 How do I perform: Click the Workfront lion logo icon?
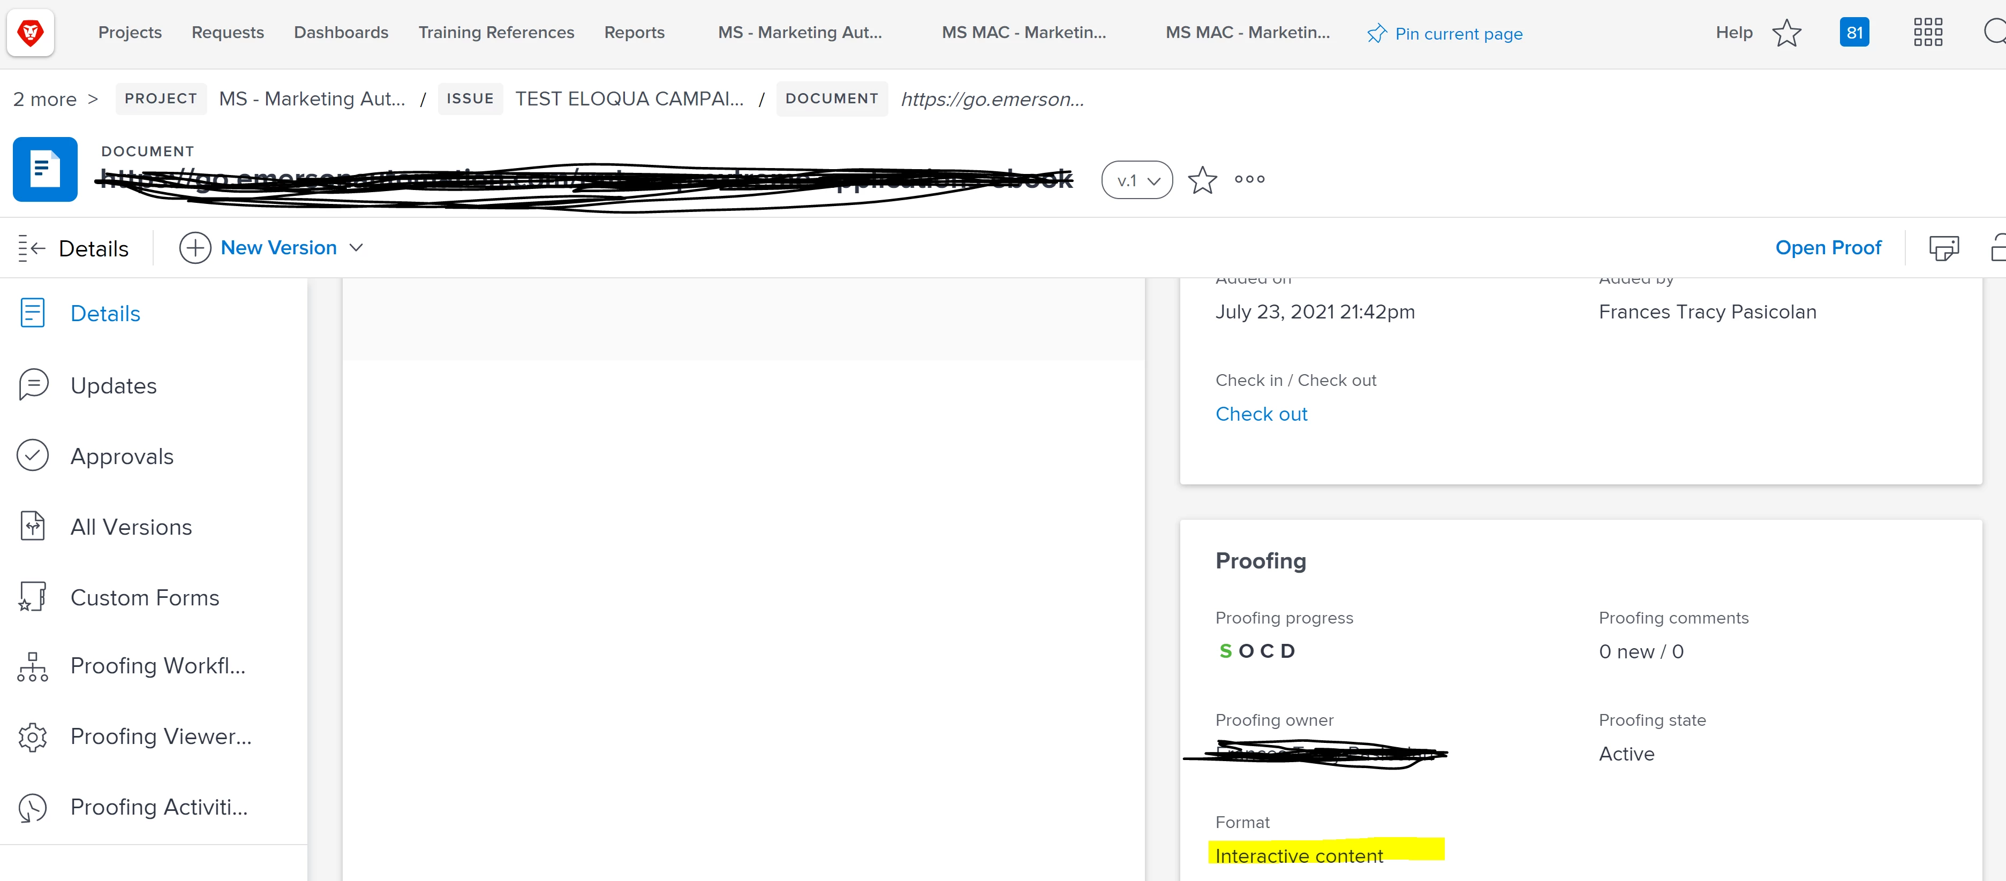pyautogui.click(x=31, y=33)
